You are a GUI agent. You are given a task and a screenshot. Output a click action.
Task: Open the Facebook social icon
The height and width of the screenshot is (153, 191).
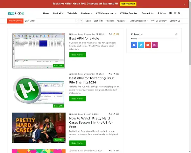pos(134,45)
